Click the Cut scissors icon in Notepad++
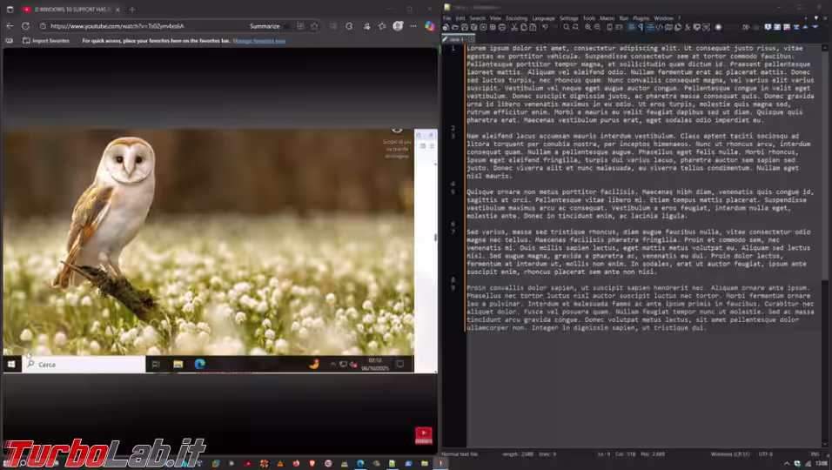832x470 pixels. pos(513,28)
